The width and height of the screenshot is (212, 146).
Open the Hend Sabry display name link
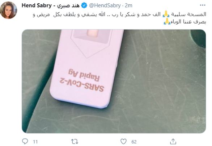tap(50, 5)
